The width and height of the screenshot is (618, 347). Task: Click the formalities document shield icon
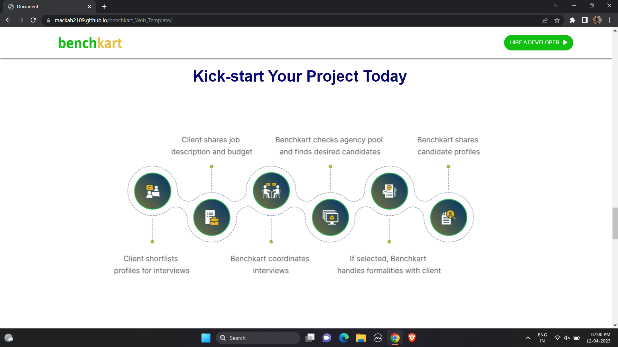(x=389, y=191)
